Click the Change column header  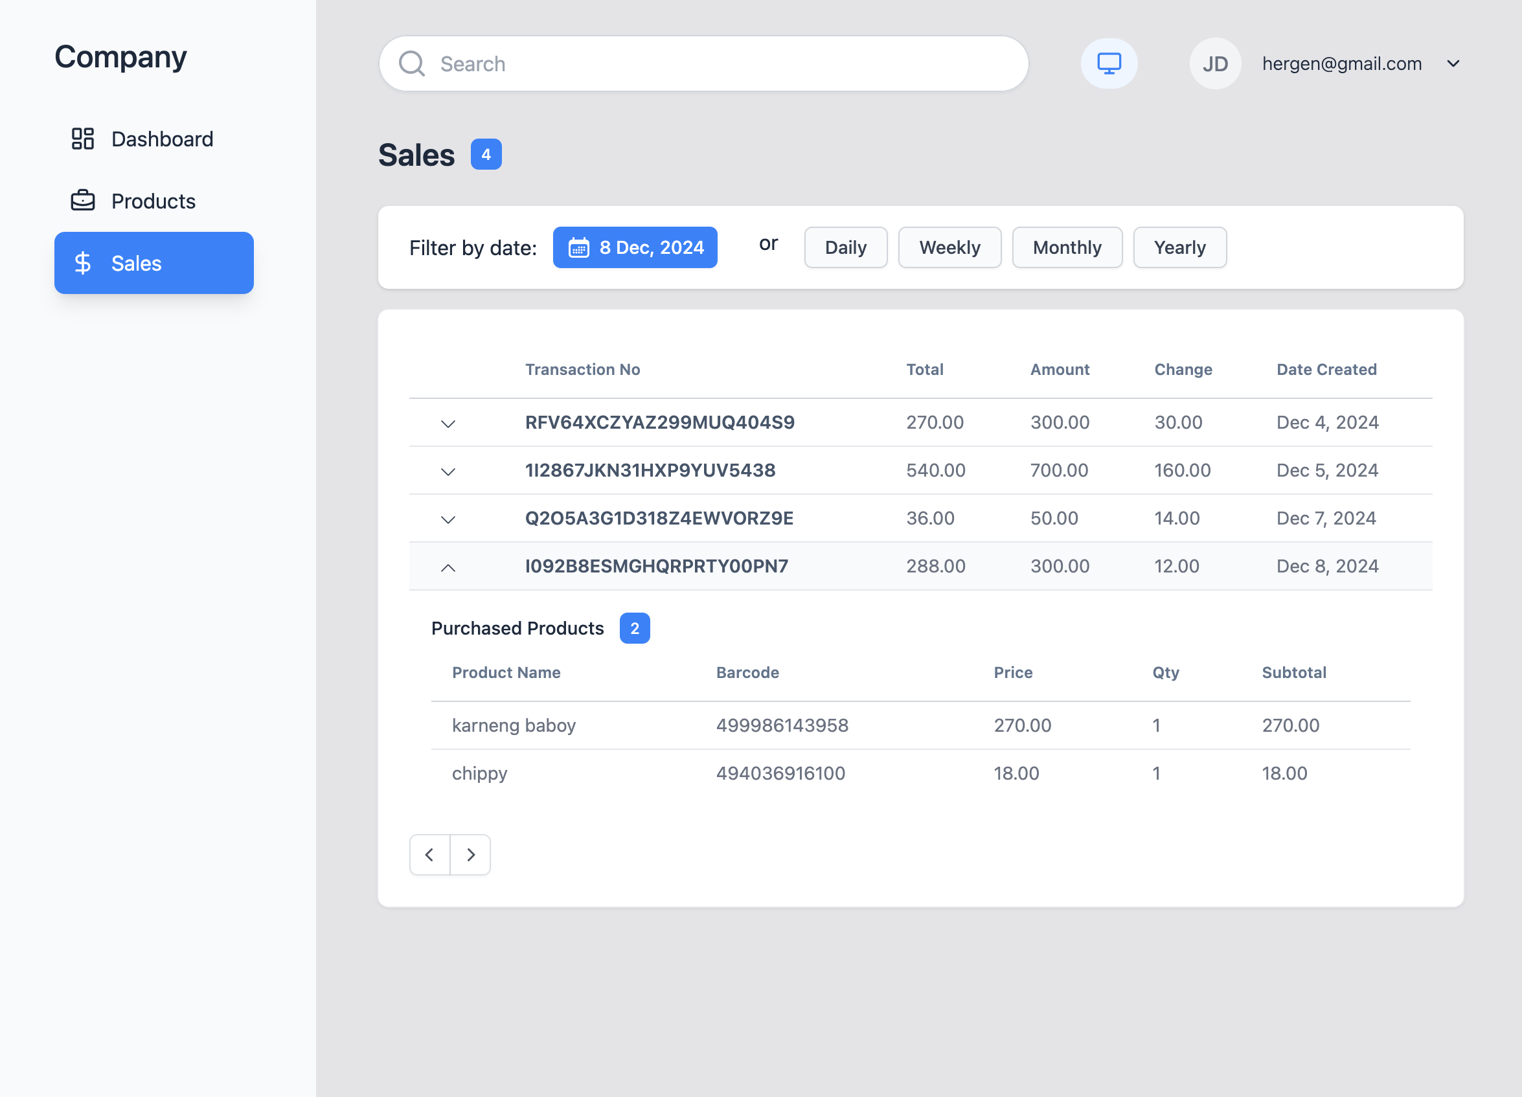(x=1183, y=369)
